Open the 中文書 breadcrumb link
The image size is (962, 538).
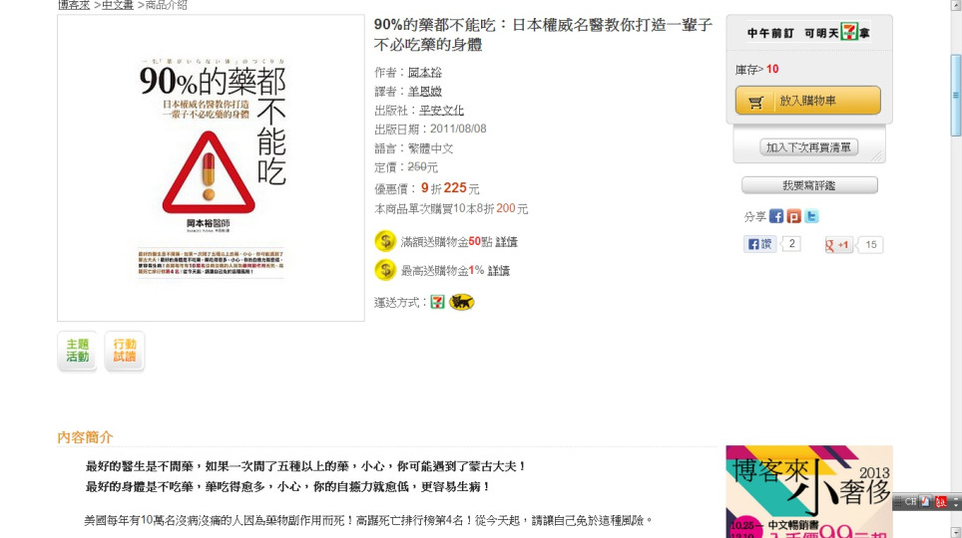pos(117,6)
